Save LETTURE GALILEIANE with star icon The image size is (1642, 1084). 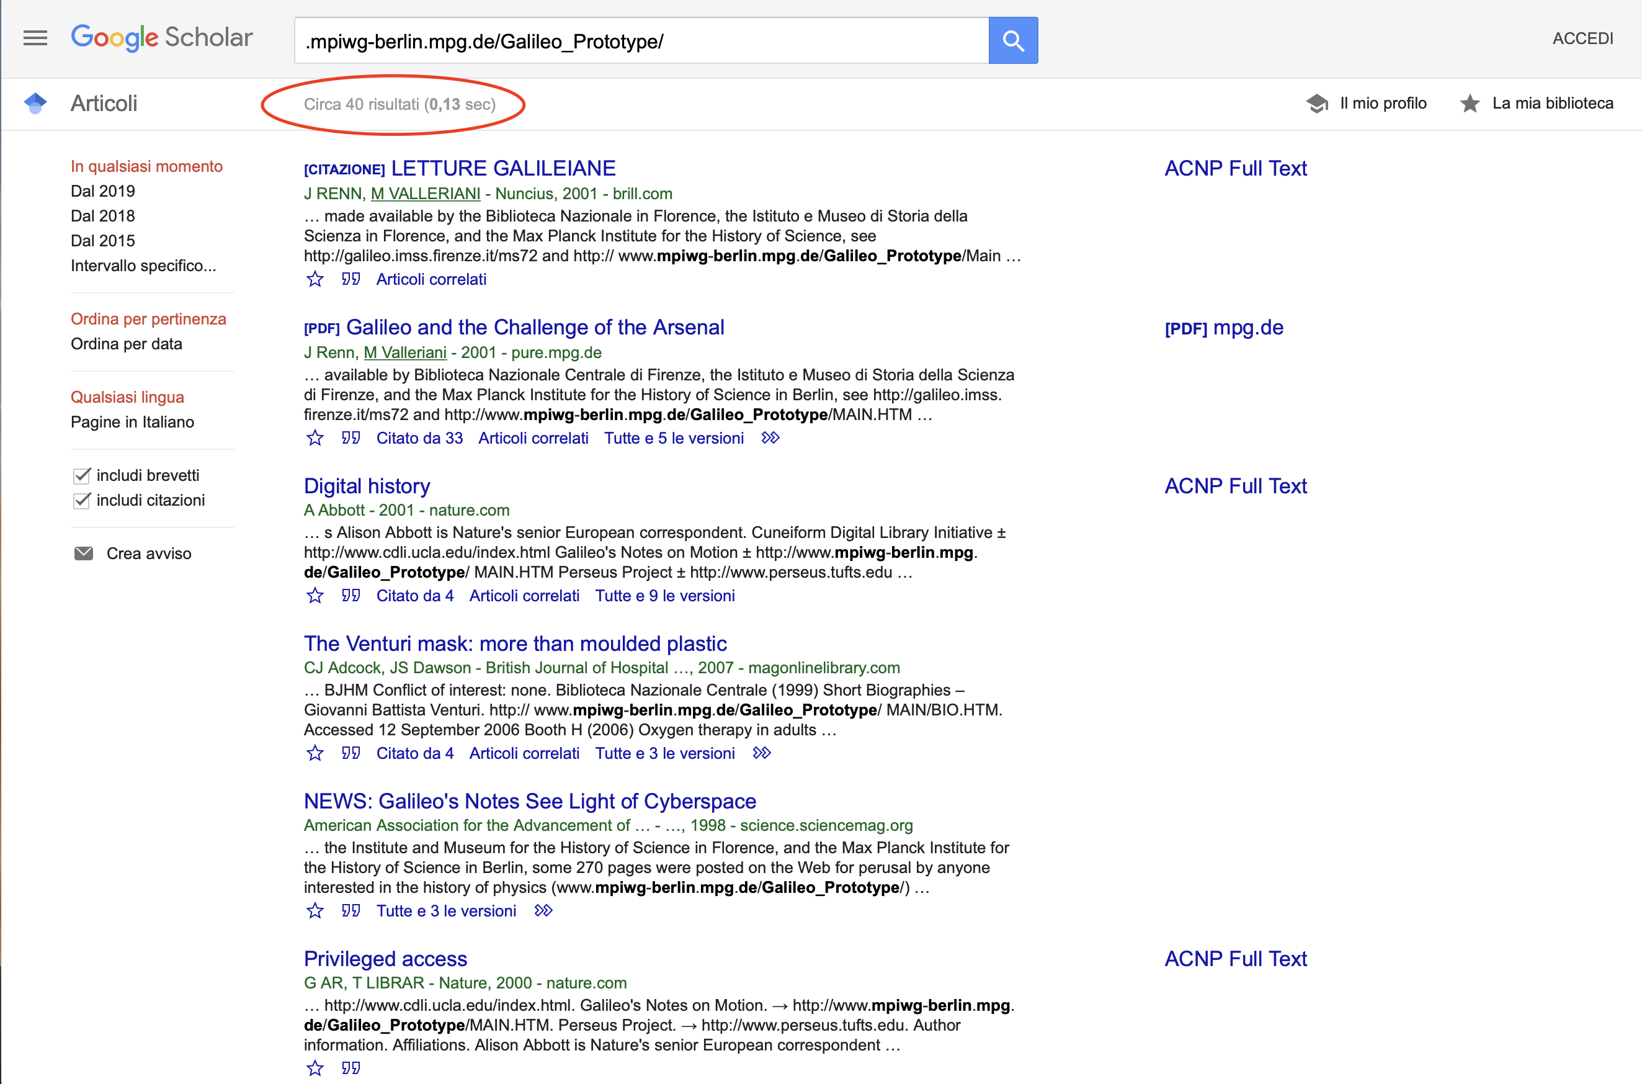(315, 279)
